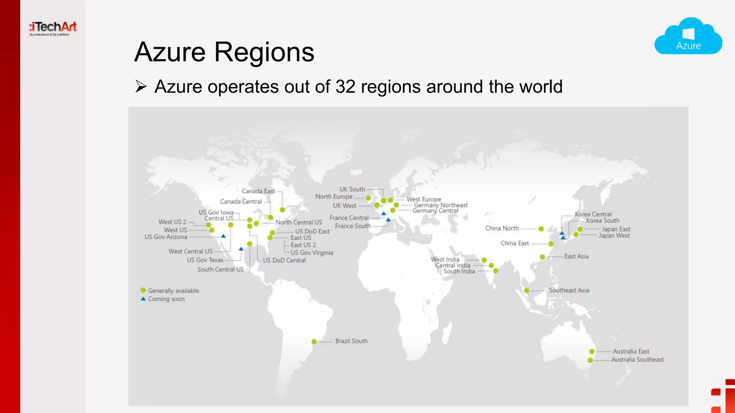Click the Japan West label

pyautogui.click(x=614, y=236)
